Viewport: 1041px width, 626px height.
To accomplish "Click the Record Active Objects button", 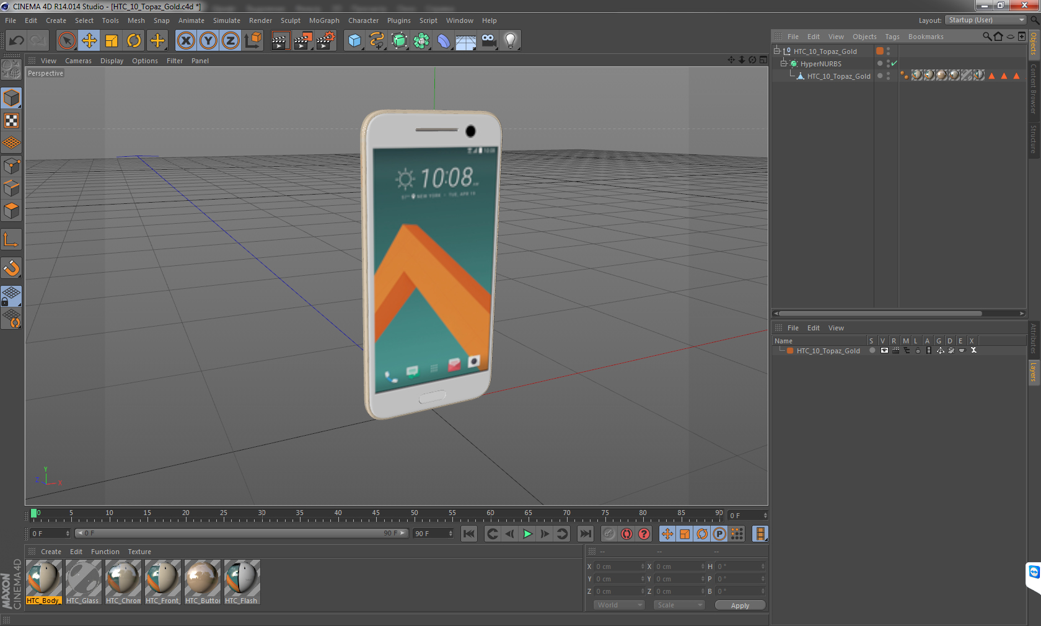I will pos(609,534).
